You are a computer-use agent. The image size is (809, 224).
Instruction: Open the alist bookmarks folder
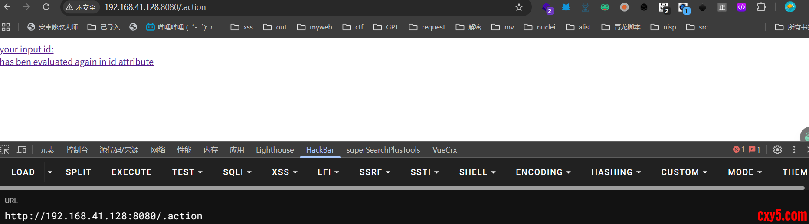coord(579,27)
